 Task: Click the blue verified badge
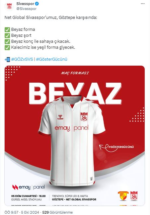pyautogui.click(x=37, y=4)
